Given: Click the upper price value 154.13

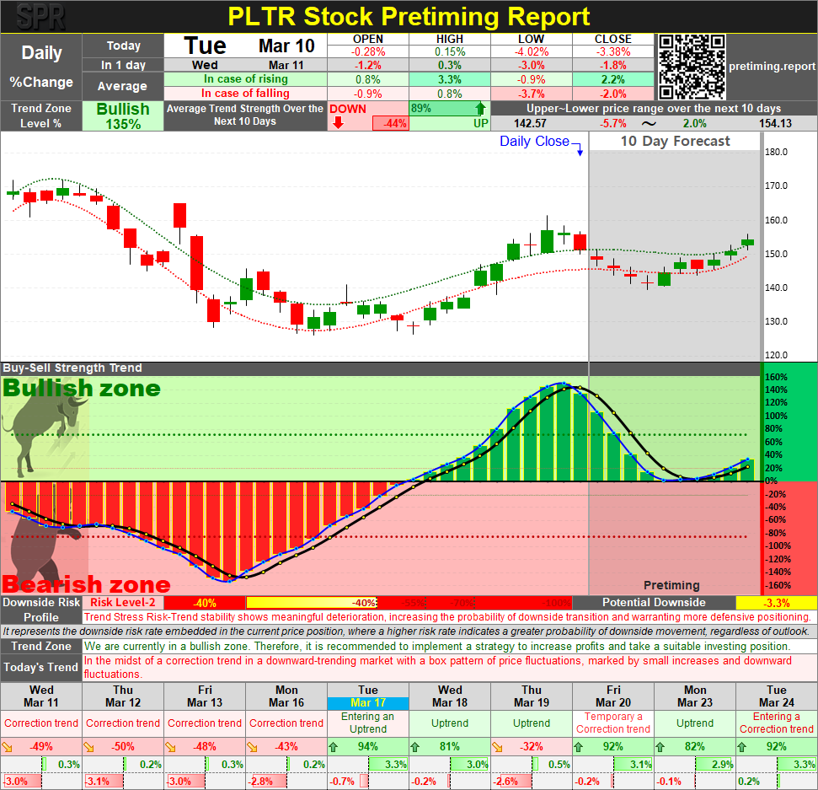Looking at the screenshot, I should 775,123.
